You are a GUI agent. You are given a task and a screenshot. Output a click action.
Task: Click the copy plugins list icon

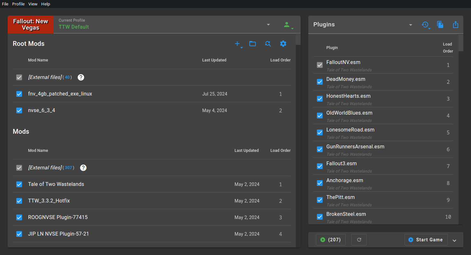(440, 25)
